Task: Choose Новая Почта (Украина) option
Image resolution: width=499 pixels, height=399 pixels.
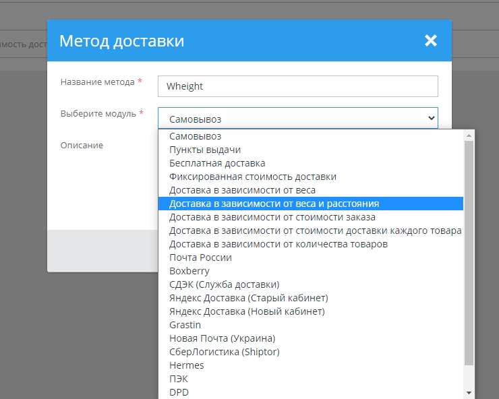Action: (x=222, y=338)
